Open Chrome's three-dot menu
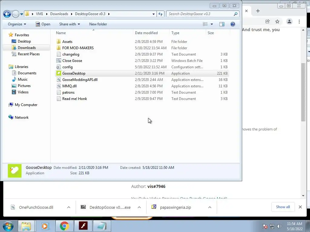The image size is (310, 232). click(x=299, y=21)
